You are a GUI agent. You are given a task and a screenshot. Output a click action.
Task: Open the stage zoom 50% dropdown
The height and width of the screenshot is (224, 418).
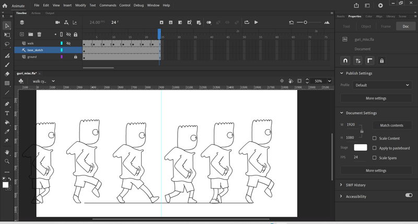330,81
